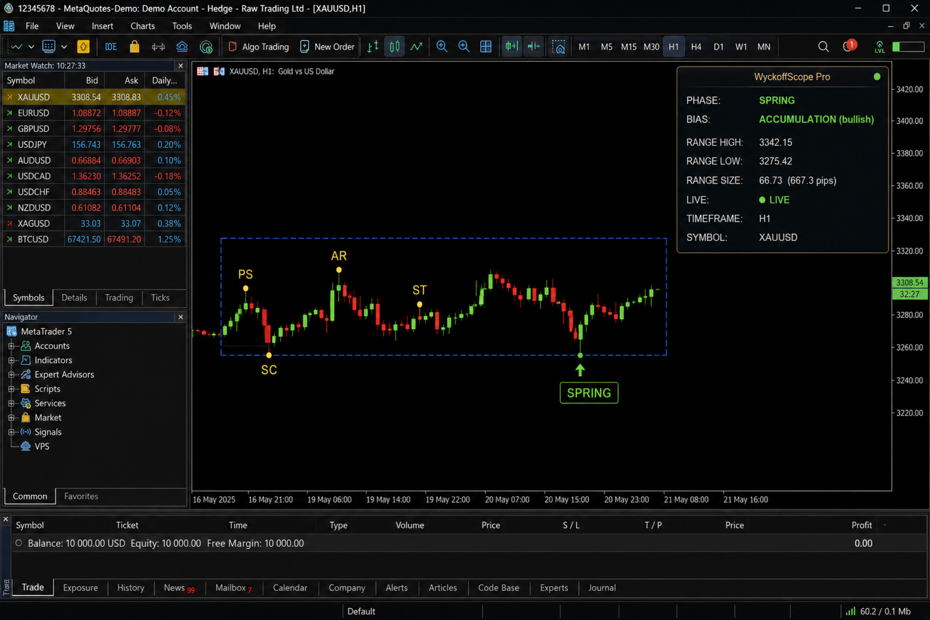Toggle chart shift icon
The height and width of the screenshot is (620, 930).
(533, 47)
